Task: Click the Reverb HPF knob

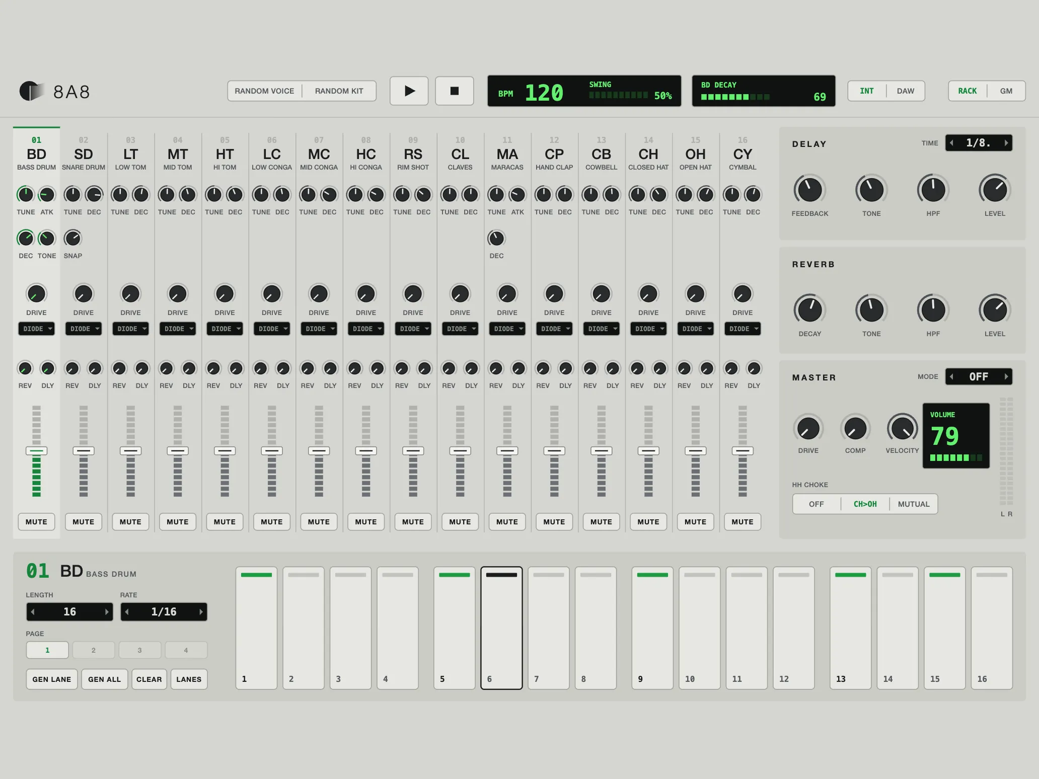Action: [933, 310]
